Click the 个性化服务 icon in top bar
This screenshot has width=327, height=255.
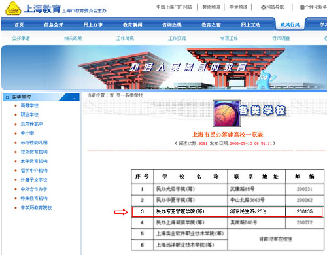(x=302, y=7)
